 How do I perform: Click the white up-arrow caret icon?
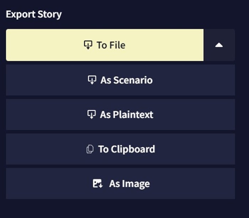pyautogui.click(x=219, y=45)
